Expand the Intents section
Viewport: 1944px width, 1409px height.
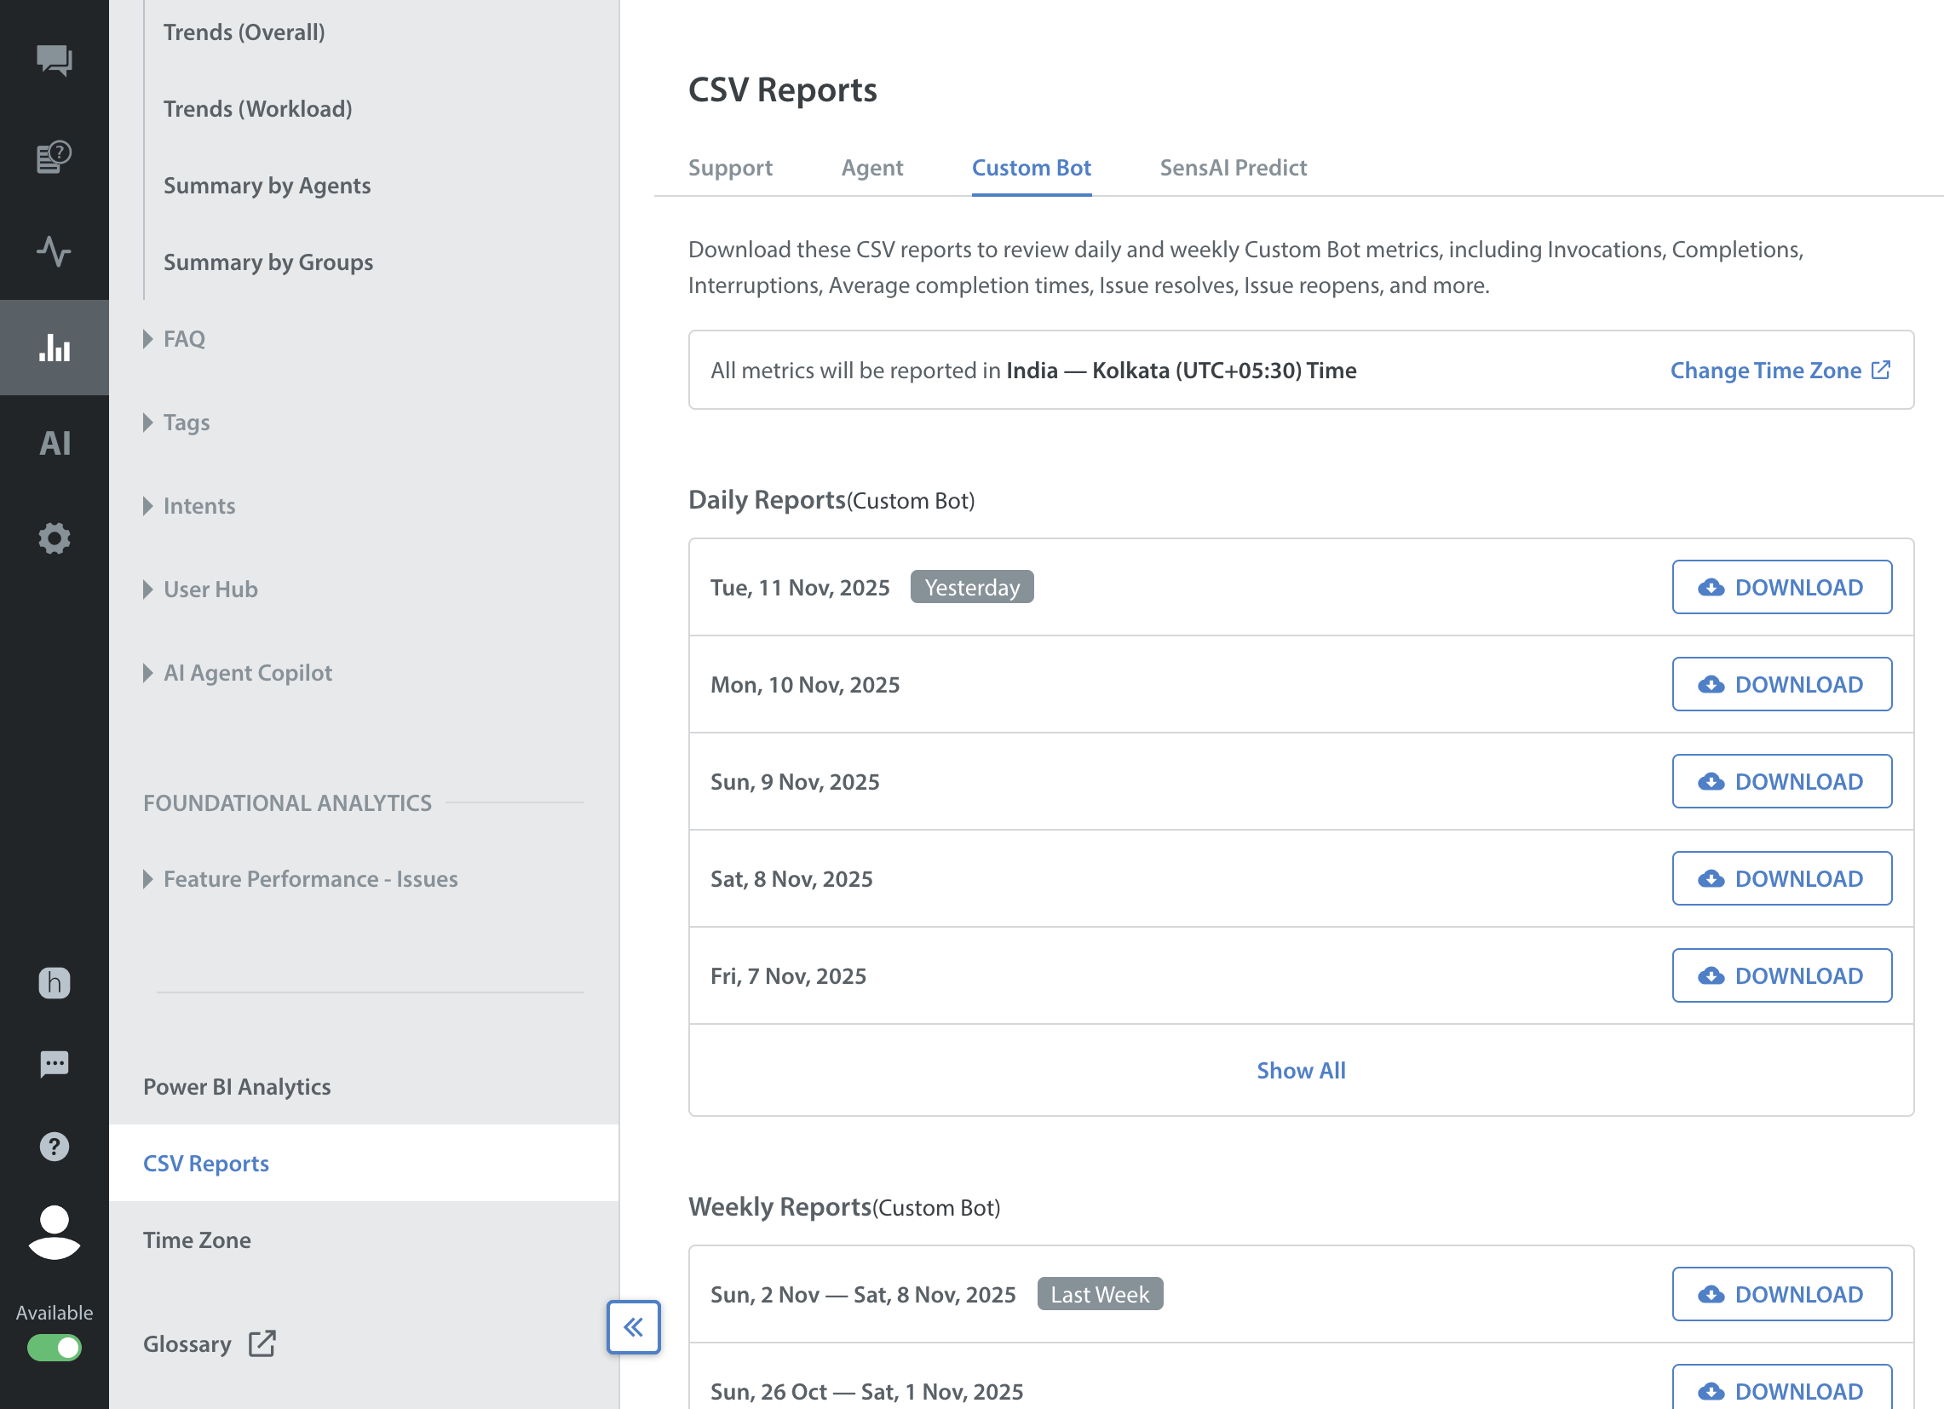(x=198, y=506)
